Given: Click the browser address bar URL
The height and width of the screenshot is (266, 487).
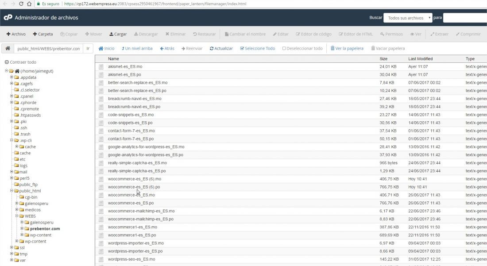Looking at the screenshot, I should tap(155, 4).
